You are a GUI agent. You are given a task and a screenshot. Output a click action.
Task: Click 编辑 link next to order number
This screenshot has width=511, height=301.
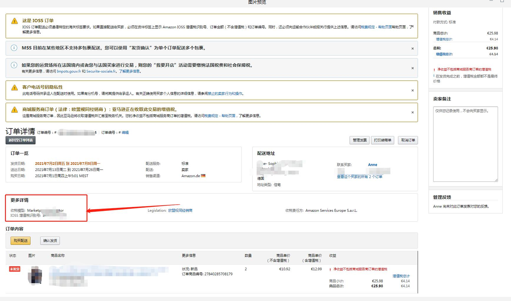point(125,132)
